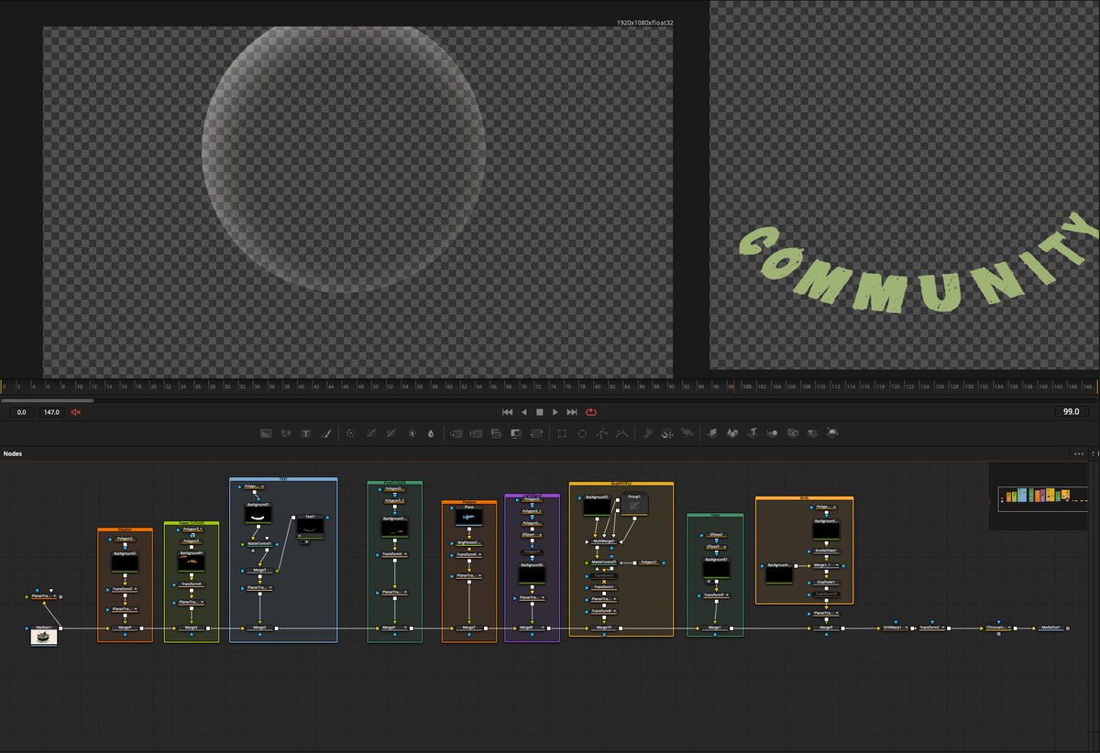Select the Ellipse mask tool
The width and height of the screenshot is (1100, 753).
[581, 433]
